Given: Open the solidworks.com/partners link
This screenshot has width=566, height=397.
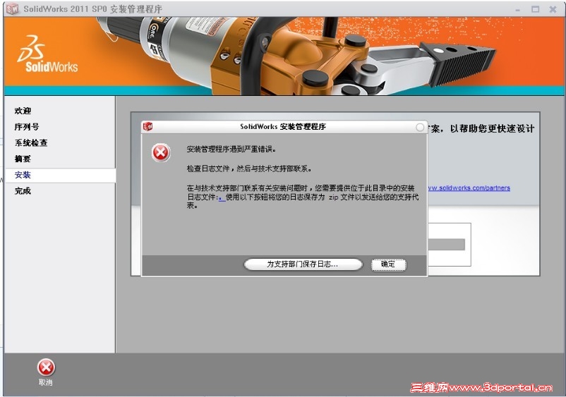Looking at the screenshot, I should point(469,188).
